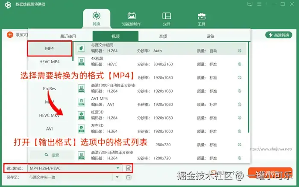The width and height of the screenshot is (299, 187).
Task: Switch to the 音频 format tab
Action: point(163,36)
